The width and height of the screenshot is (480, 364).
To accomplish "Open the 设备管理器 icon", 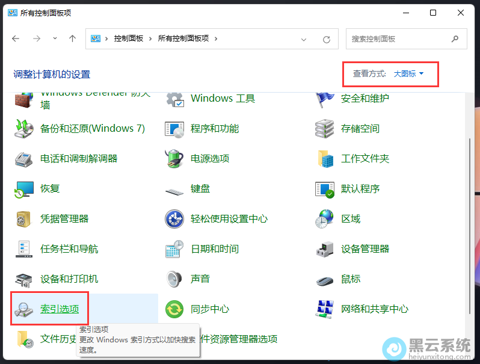I will [325, 249].
